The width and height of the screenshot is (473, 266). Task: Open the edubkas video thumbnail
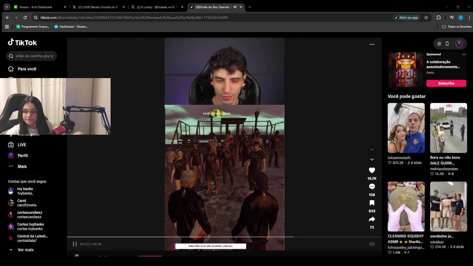tap(449, 206)
